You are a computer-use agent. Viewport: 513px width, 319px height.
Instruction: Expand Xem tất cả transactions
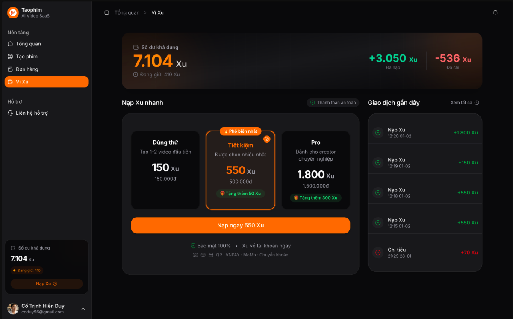pyautogui.click(x=464, y=103)
